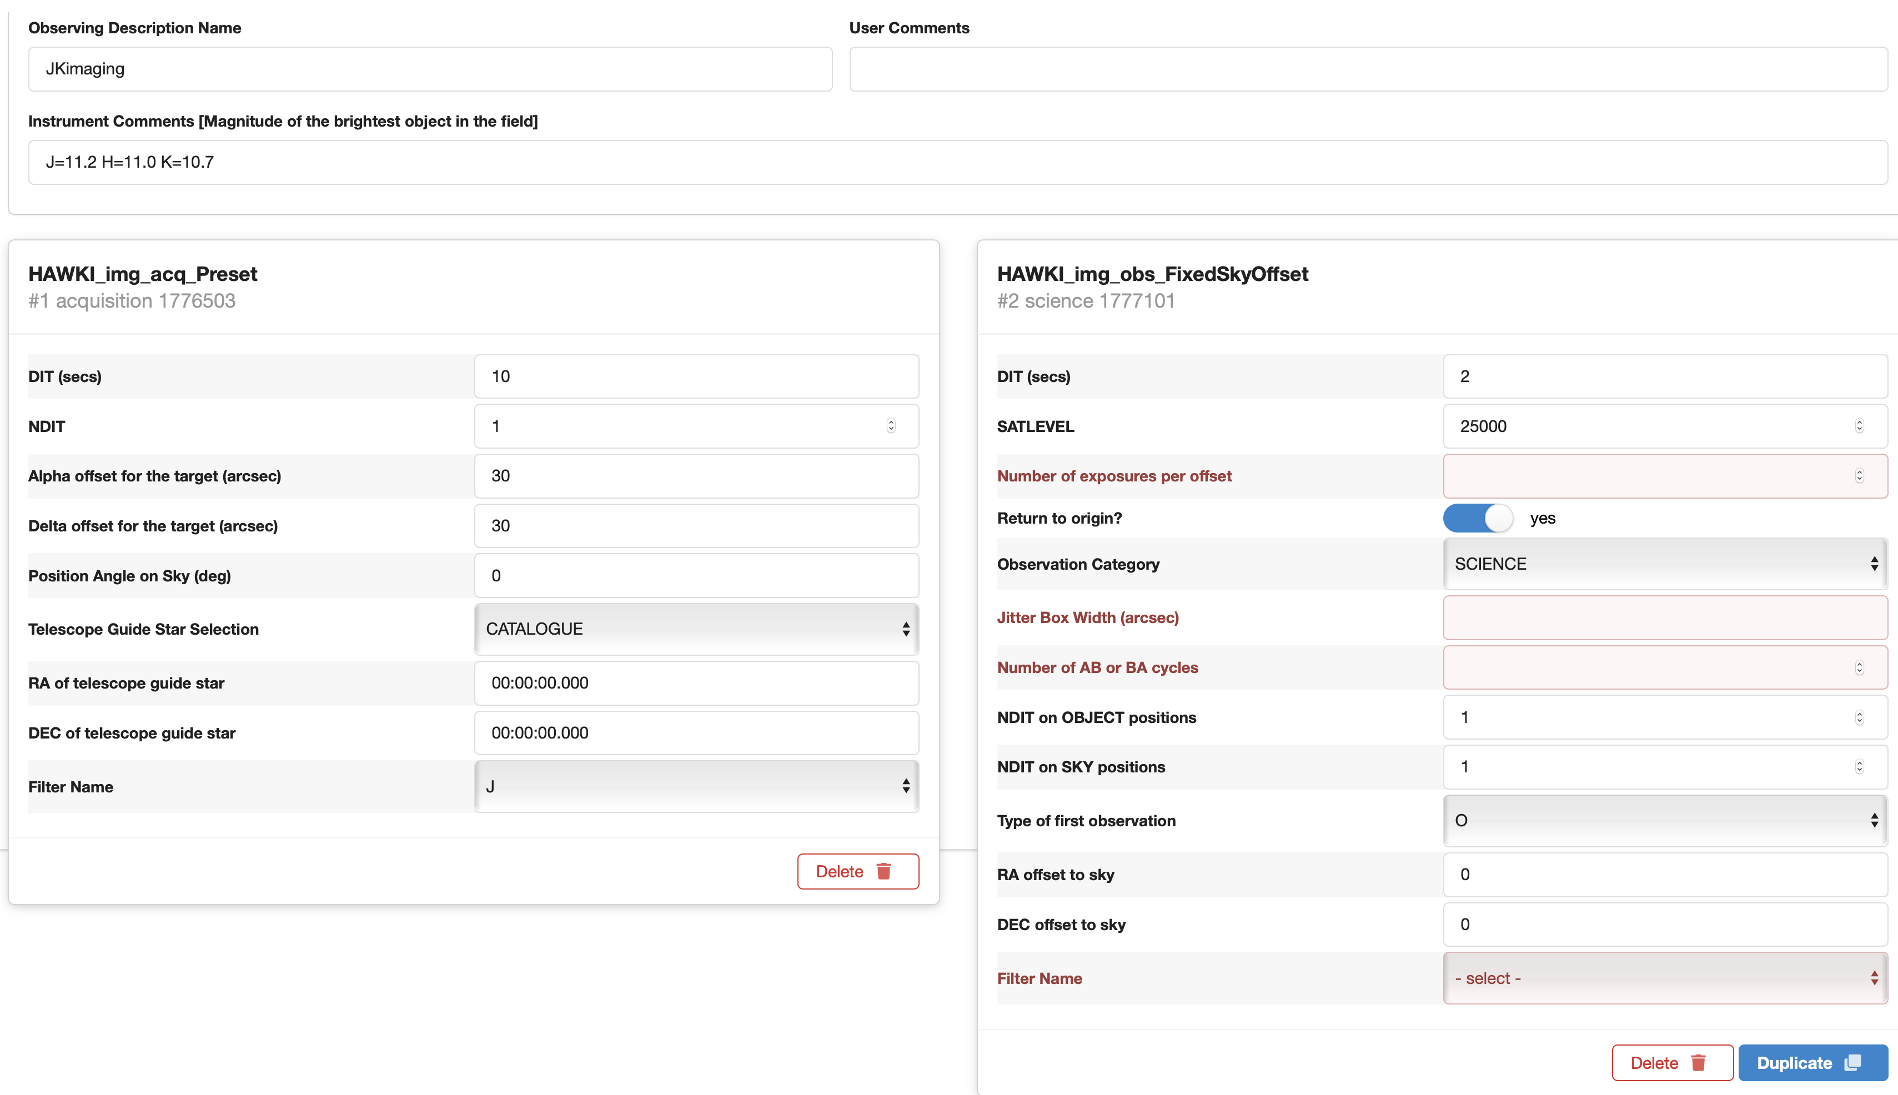This screenshot has height=1095, width=1898.
Task: Open the acquisition Filter Name J dropdown
Action: tap(696, 787)
